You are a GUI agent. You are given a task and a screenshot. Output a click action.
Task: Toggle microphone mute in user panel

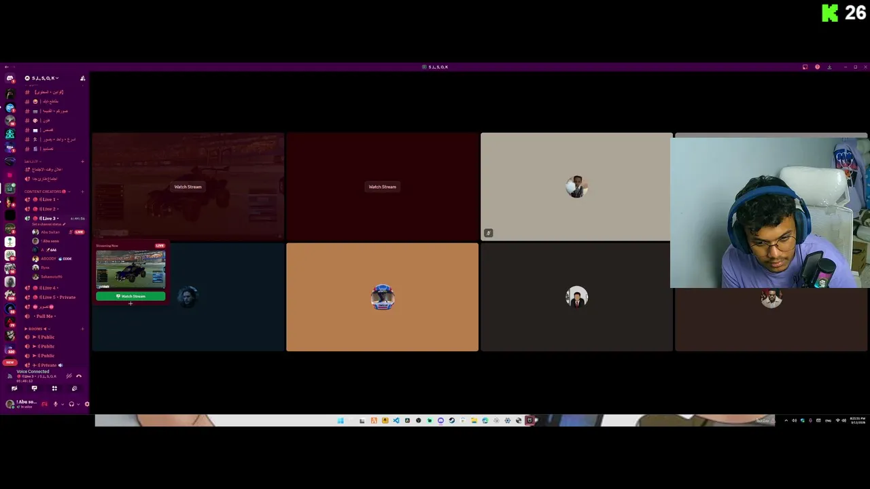click(56, 404)
